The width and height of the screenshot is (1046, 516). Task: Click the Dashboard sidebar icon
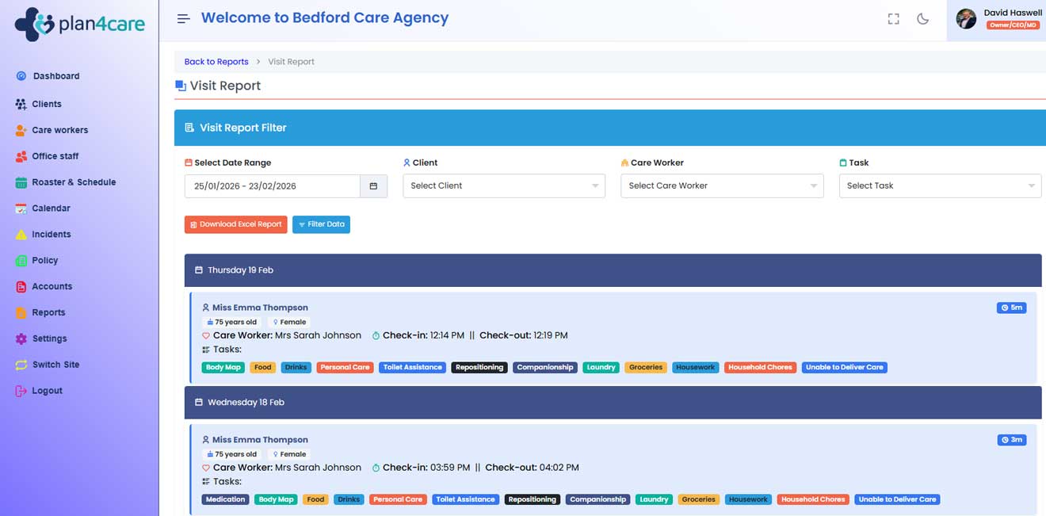pyautogui.click(x=21, y=76)
